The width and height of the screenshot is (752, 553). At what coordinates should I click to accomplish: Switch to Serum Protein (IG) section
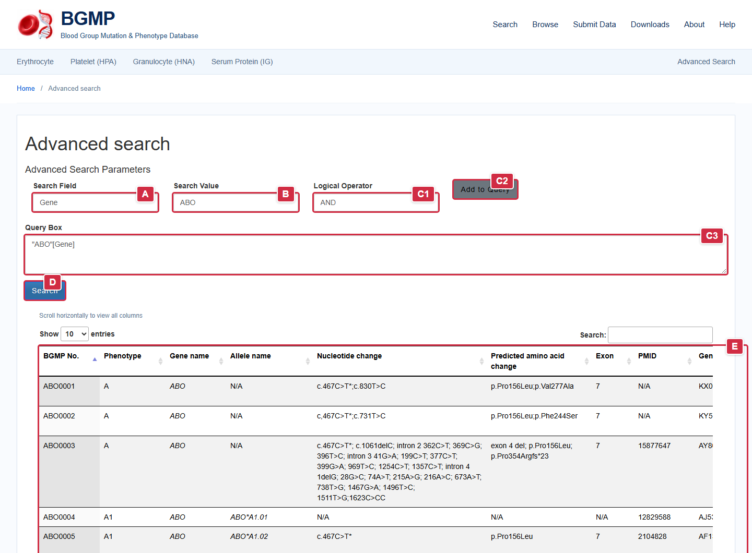tap(242, 62)
